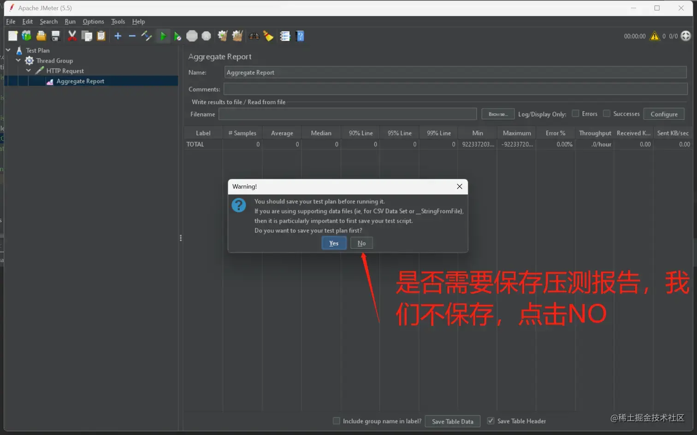Click the Name input field
The image size is (697, 435).
coord(455,72)
